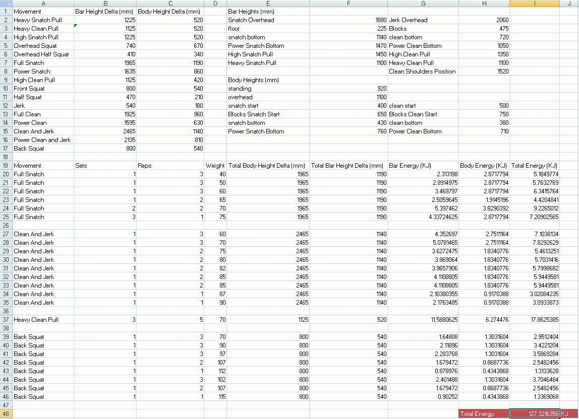This screenshot has width=579, height=419.
Task: Click the select-all corner above row 1
Action: point(5,4)
